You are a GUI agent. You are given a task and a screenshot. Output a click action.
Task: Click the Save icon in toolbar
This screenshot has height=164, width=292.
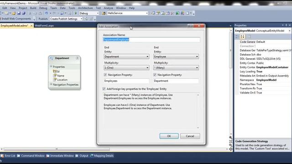(19, 13)
